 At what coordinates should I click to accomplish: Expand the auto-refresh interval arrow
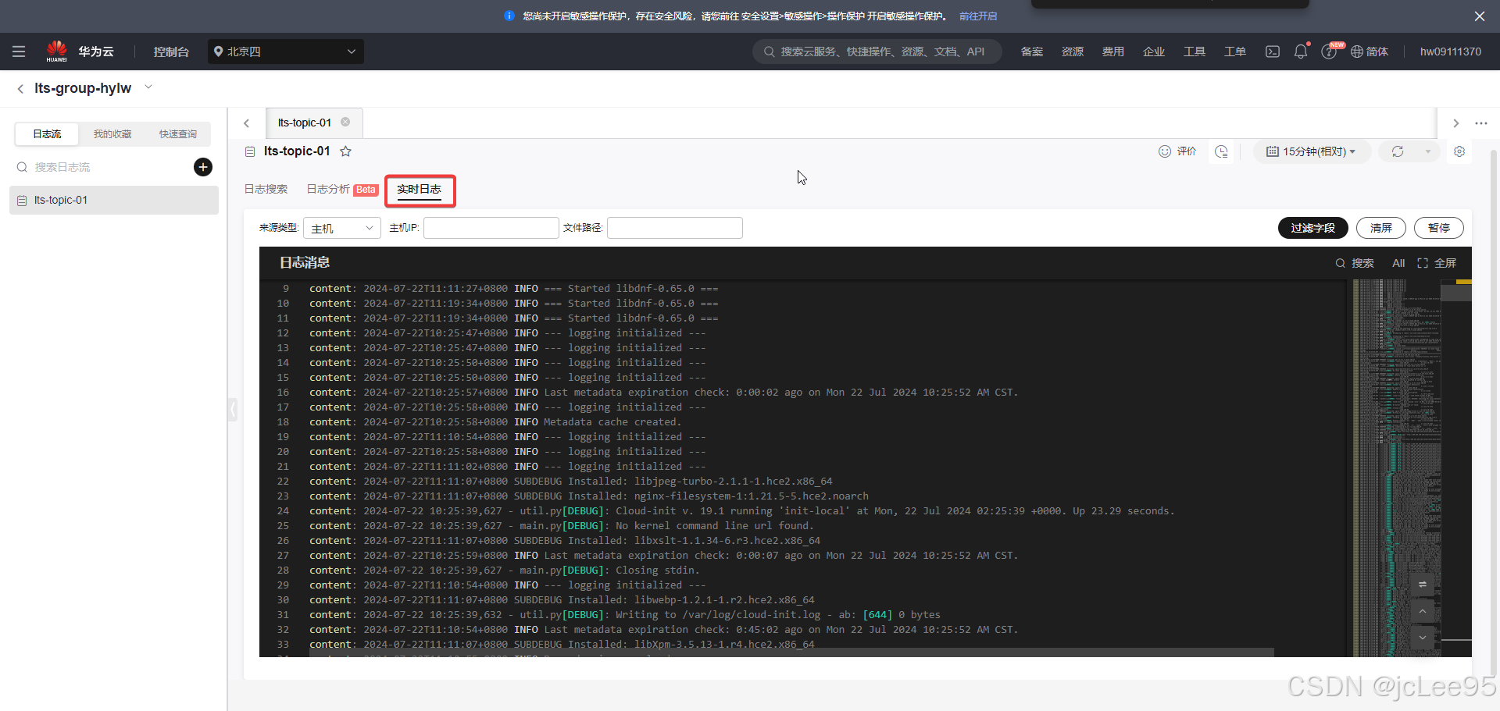(1427, 151)
